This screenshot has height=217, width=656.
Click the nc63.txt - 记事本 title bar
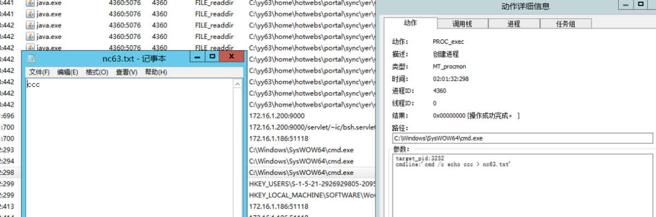coord(134,58)
